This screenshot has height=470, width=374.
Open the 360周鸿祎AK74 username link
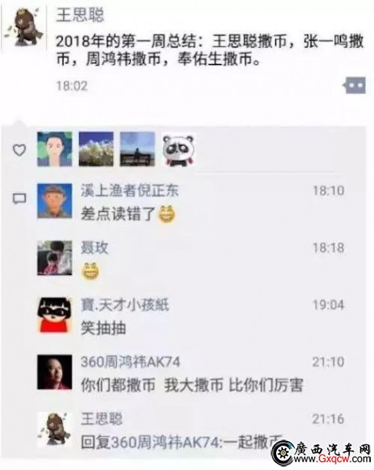coord(130,362)
